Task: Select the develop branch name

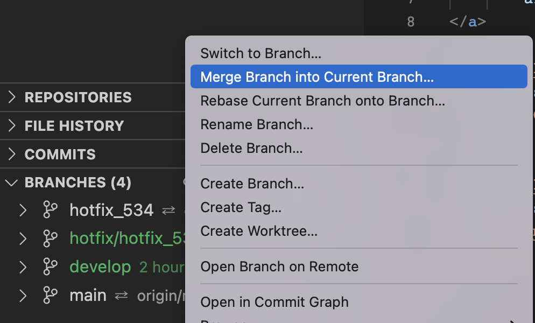Action: pyautogui.click(x=100, y=266)
